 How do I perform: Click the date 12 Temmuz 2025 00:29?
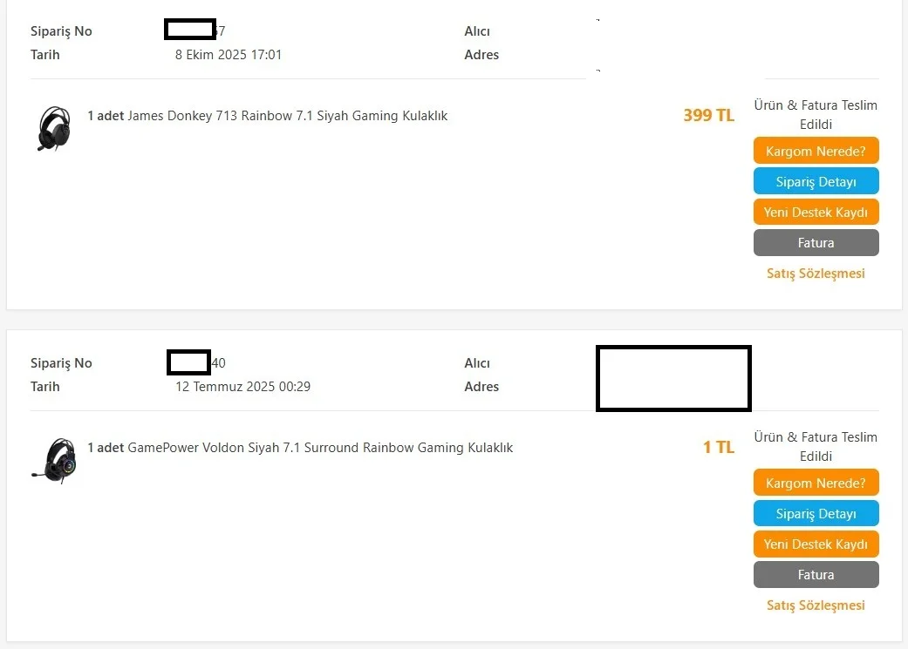[242, 387]
